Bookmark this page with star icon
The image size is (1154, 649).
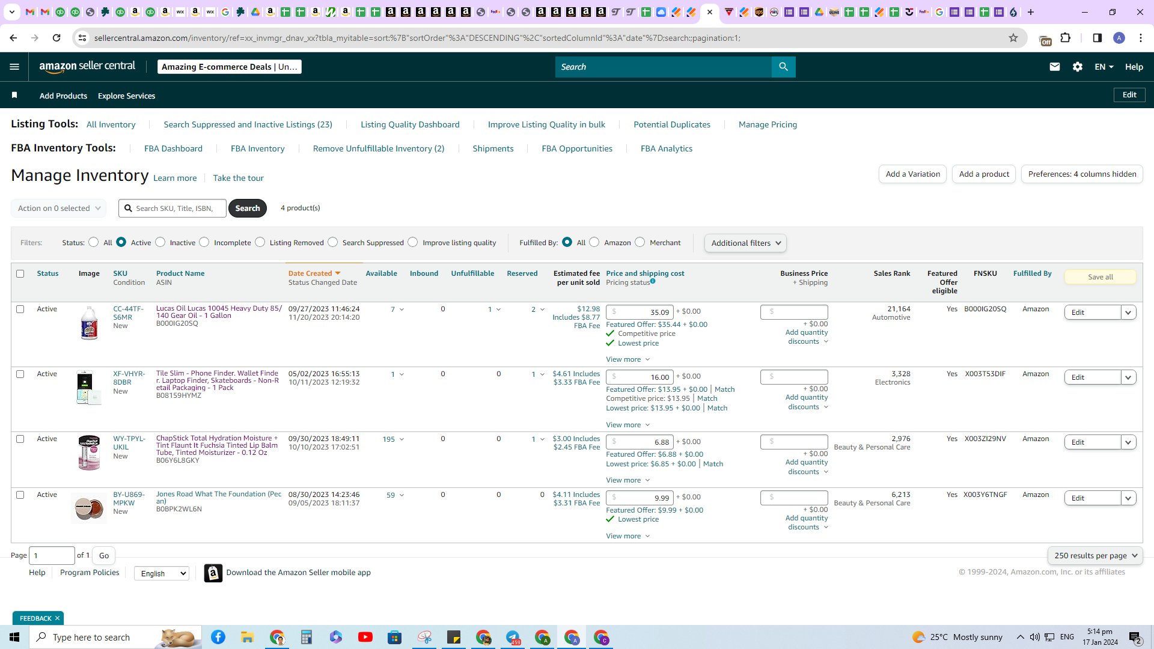point(1013,38)
